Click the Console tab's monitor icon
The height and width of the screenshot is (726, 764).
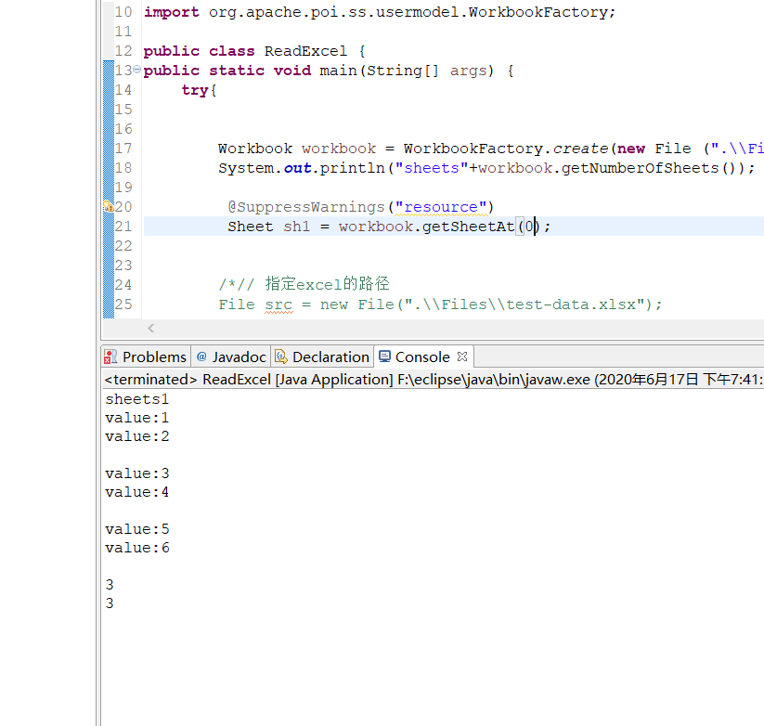pyautogui.click(x=384, y=357)
